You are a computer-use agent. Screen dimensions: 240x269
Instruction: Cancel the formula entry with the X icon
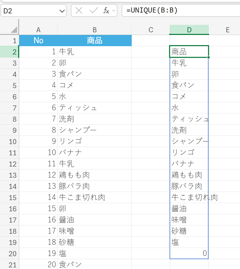coord(79,10)
